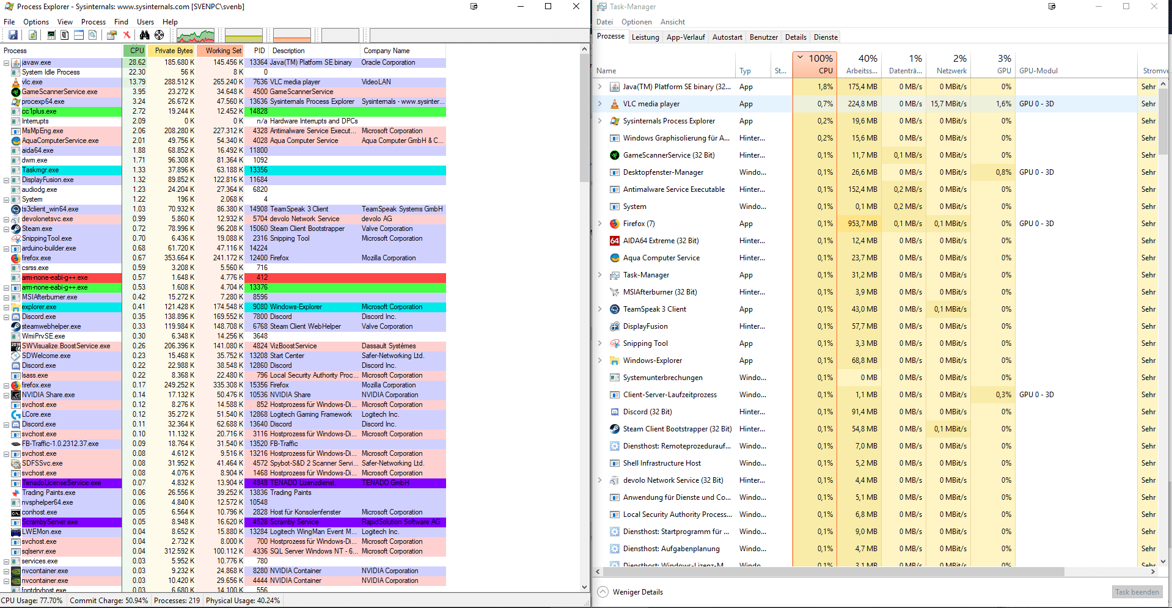This screenshot has height=608, width=1172.
Task: Click the View DLLs/Handles toolbar icon
Action: [x=92, y=35]
